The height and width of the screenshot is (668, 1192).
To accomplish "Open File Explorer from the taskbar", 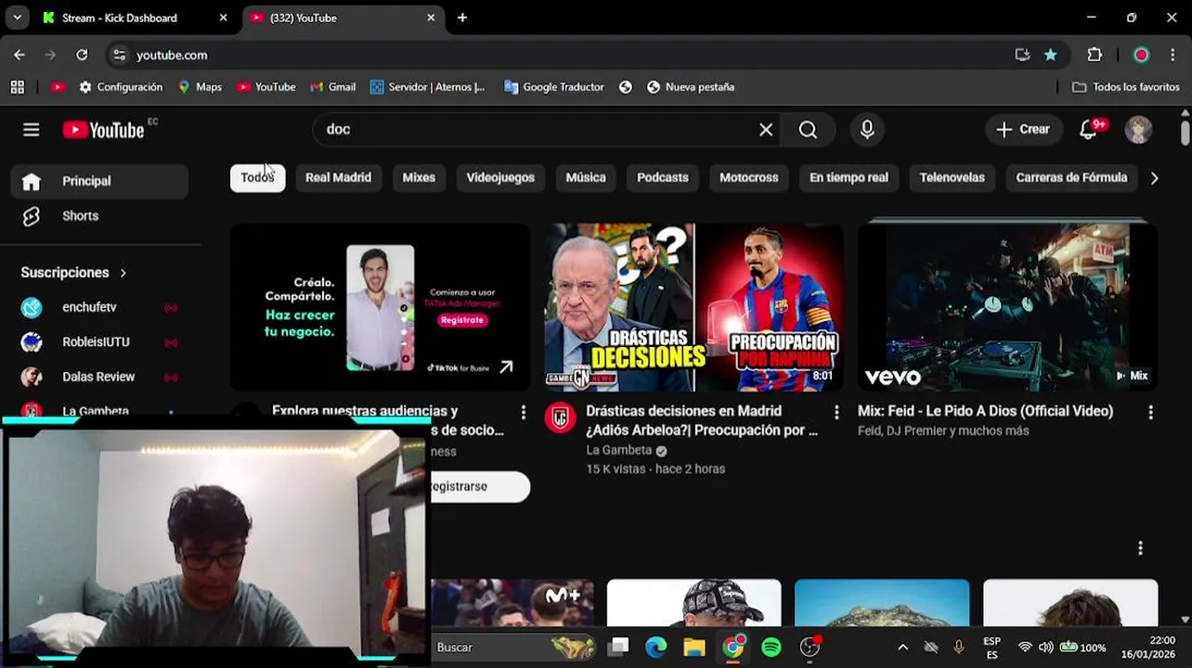I will tap(694, 647).
